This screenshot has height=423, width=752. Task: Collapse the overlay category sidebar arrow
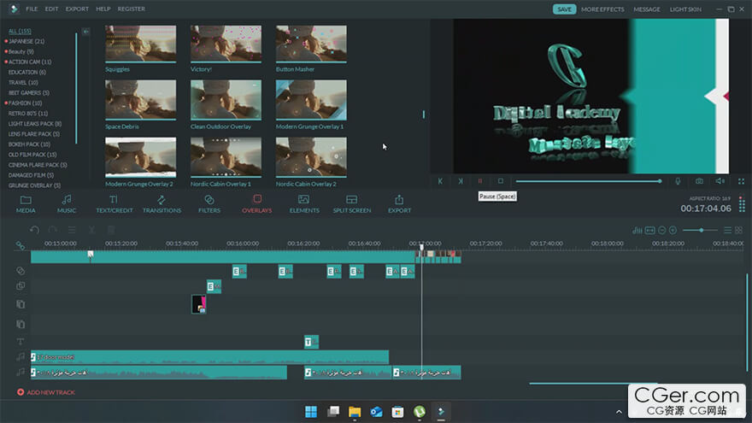point(85,32)
